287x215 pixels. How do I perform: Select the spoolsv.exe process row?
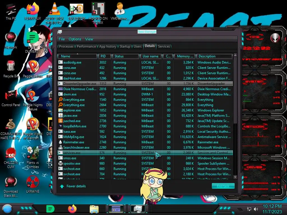(x=145, y=163)
